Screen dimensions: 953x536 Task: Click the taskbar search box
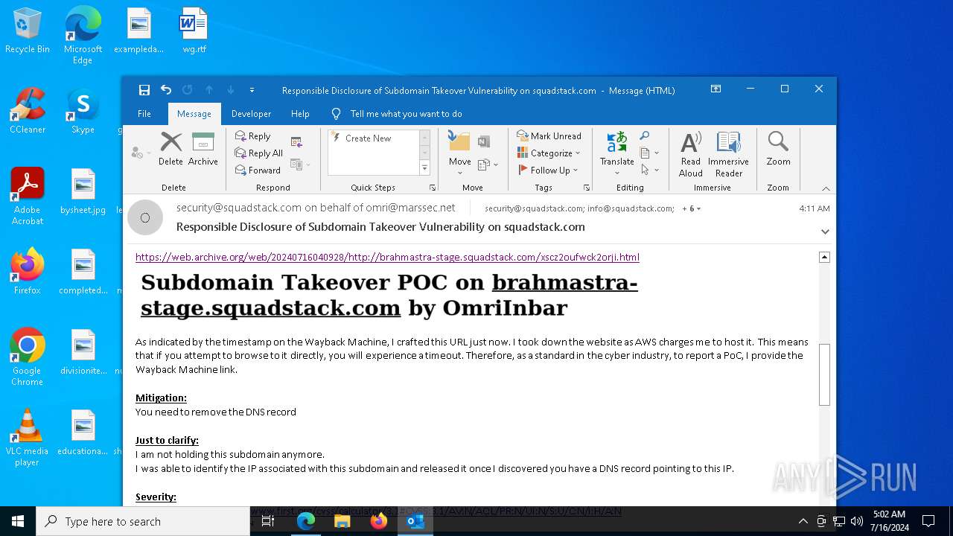(x=143, y=521)
